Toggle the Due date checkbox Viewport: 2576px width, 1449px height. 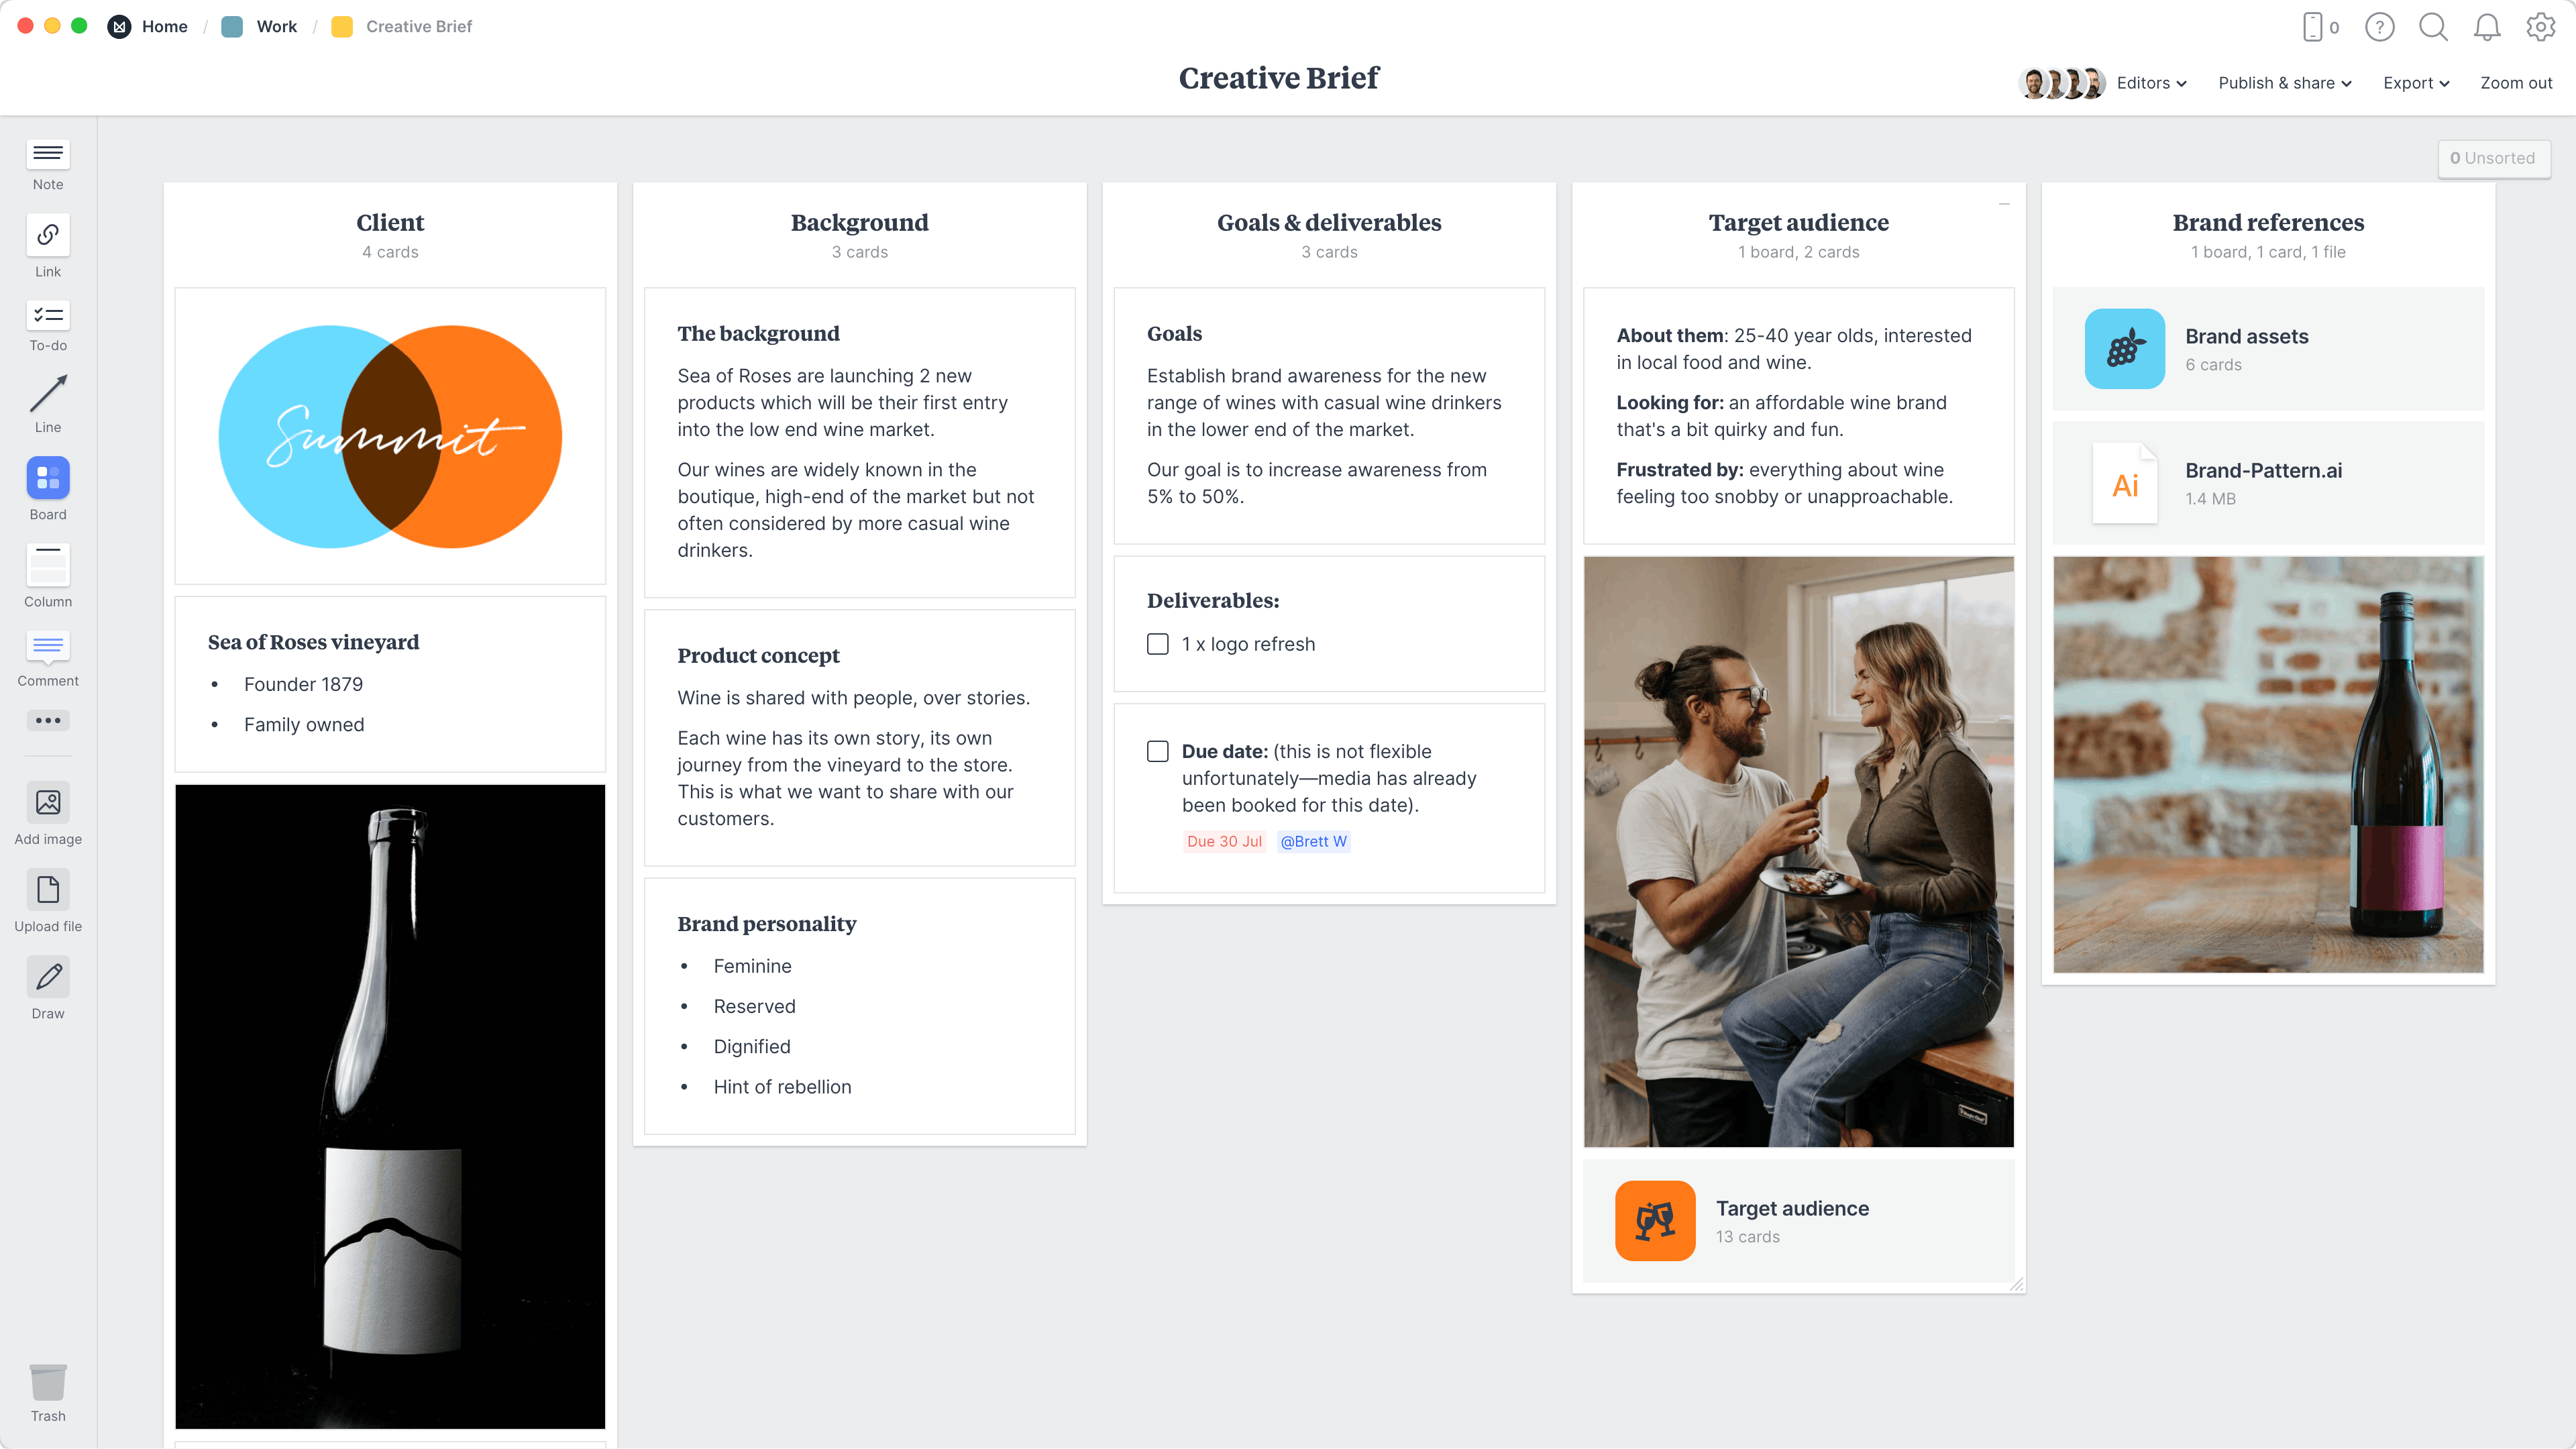pos(1157,750)
